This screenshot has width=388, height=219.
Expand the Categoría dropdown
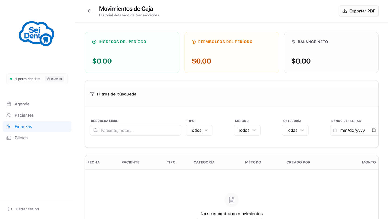pos(295,130)
